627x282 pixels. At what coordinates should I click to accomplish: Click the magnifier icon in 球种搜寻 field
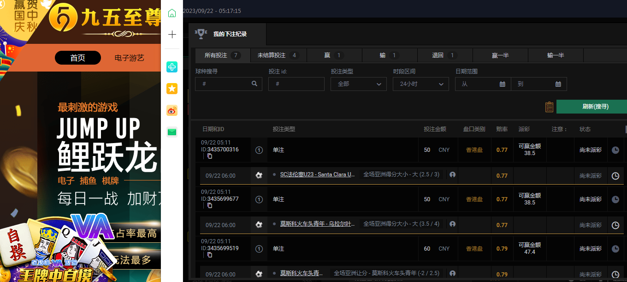254,84
